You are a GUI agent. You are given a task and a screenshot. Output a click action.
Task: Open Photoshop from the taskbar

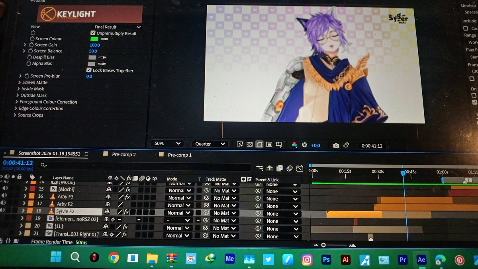[x=326, y=259]
